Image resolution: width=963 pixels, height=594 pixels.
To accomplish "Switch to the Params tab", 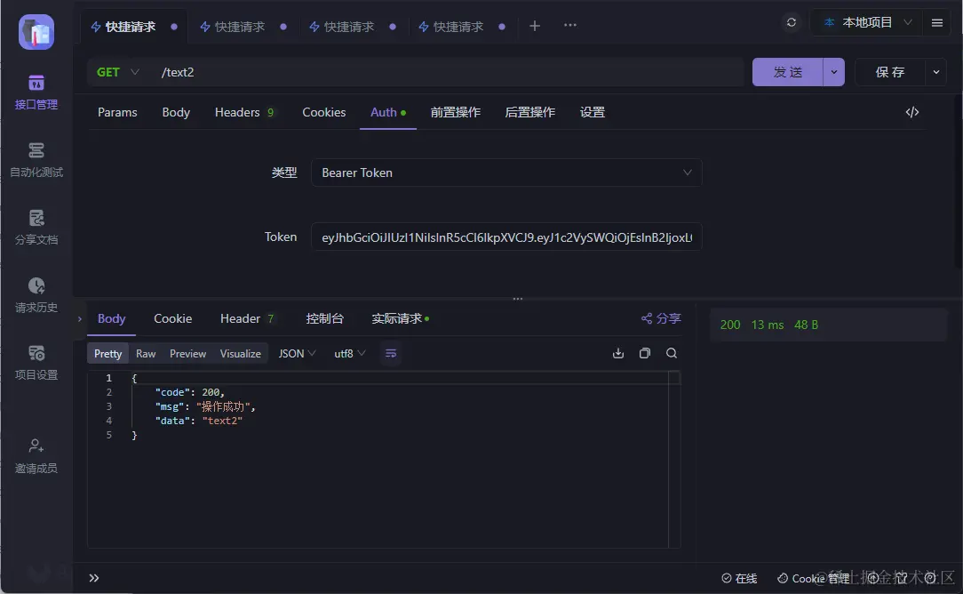I will click(x=117, y=112).
